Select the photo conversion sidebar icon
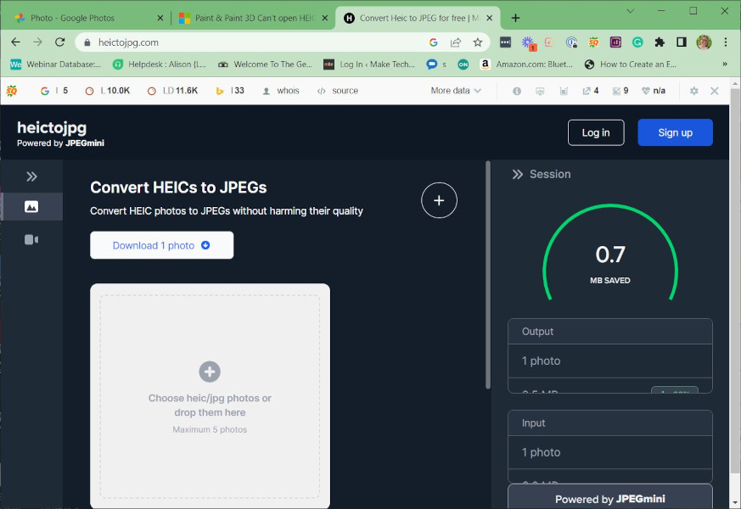The height and width of the screenshot is (509, 741). pos(31,206)
